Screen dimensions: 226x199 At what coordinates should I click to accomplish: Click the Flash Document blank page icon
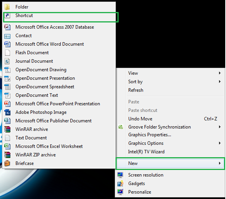coord(7,53)
